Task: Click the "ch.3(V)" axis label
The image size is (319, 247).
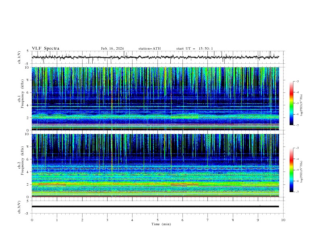Action: pos(19,207)
